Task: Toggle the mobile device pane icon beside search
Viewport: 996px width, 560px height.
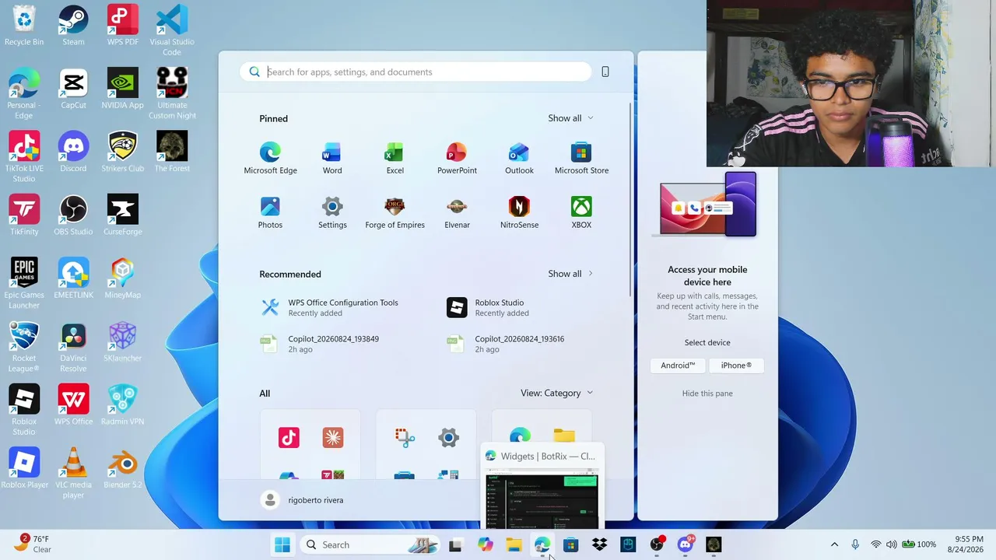Action: click(605, 72)
